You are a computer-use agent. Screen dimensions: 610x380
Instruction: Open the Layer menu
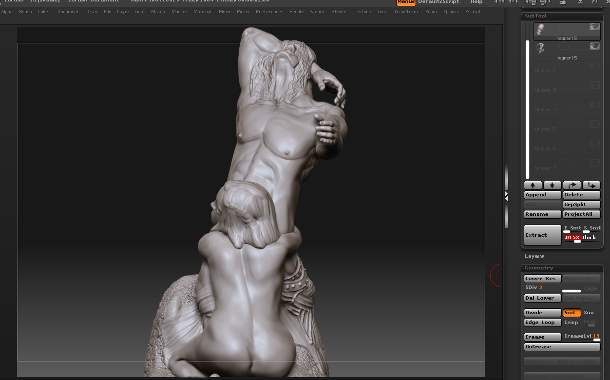pos(123,12)
